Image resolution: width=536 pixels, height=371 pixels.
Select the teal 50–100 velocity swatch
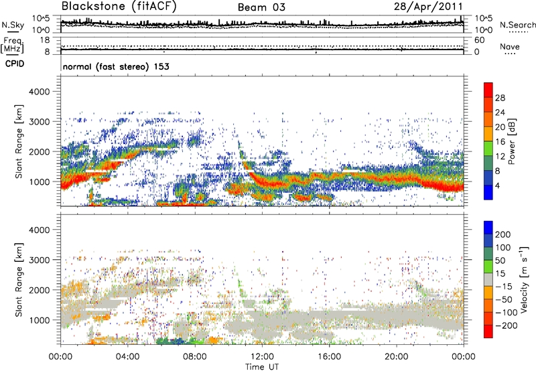(x=488, y=254)
